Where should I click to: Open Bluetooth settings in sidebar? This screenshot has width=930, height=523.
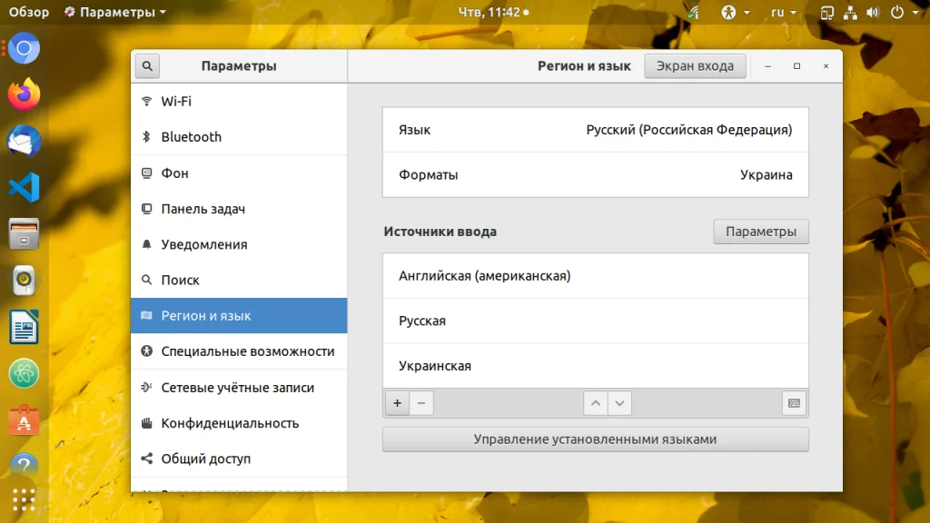coord(239,137)
